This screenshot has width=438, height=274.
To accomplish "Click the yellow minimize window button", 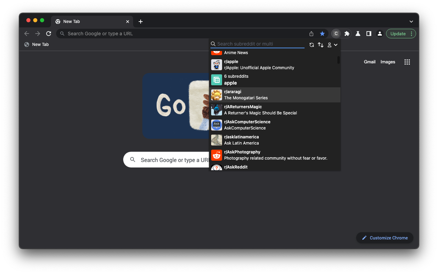I will tap(35, 20).
